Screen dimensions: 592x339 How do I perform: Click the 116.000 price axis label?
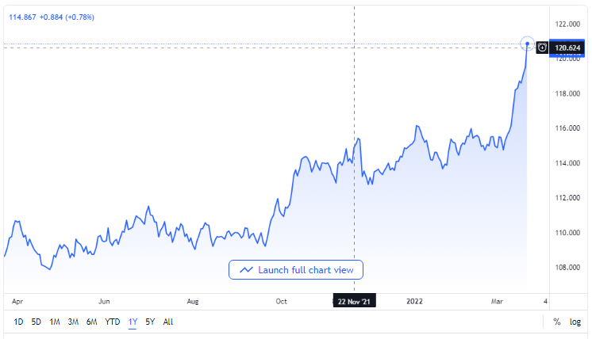[x=570, y=128]
